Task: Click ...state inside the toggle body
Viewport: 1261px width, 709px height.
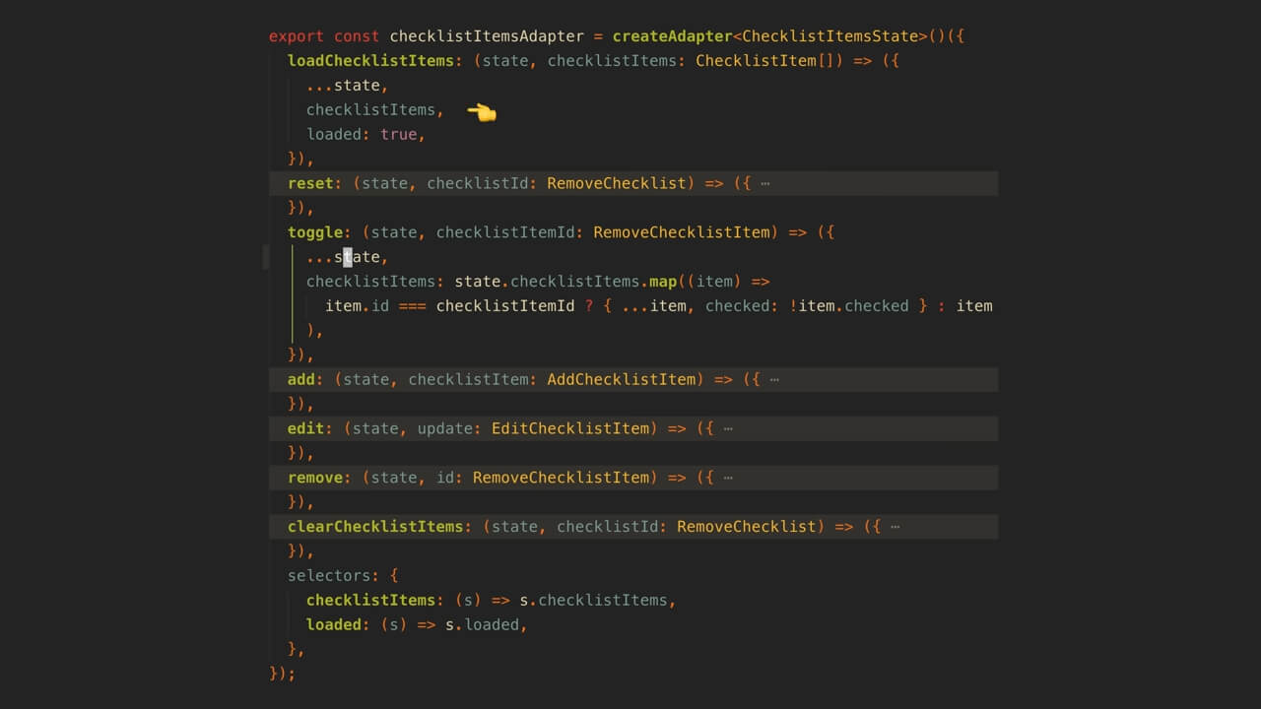Action: [343, 257]
